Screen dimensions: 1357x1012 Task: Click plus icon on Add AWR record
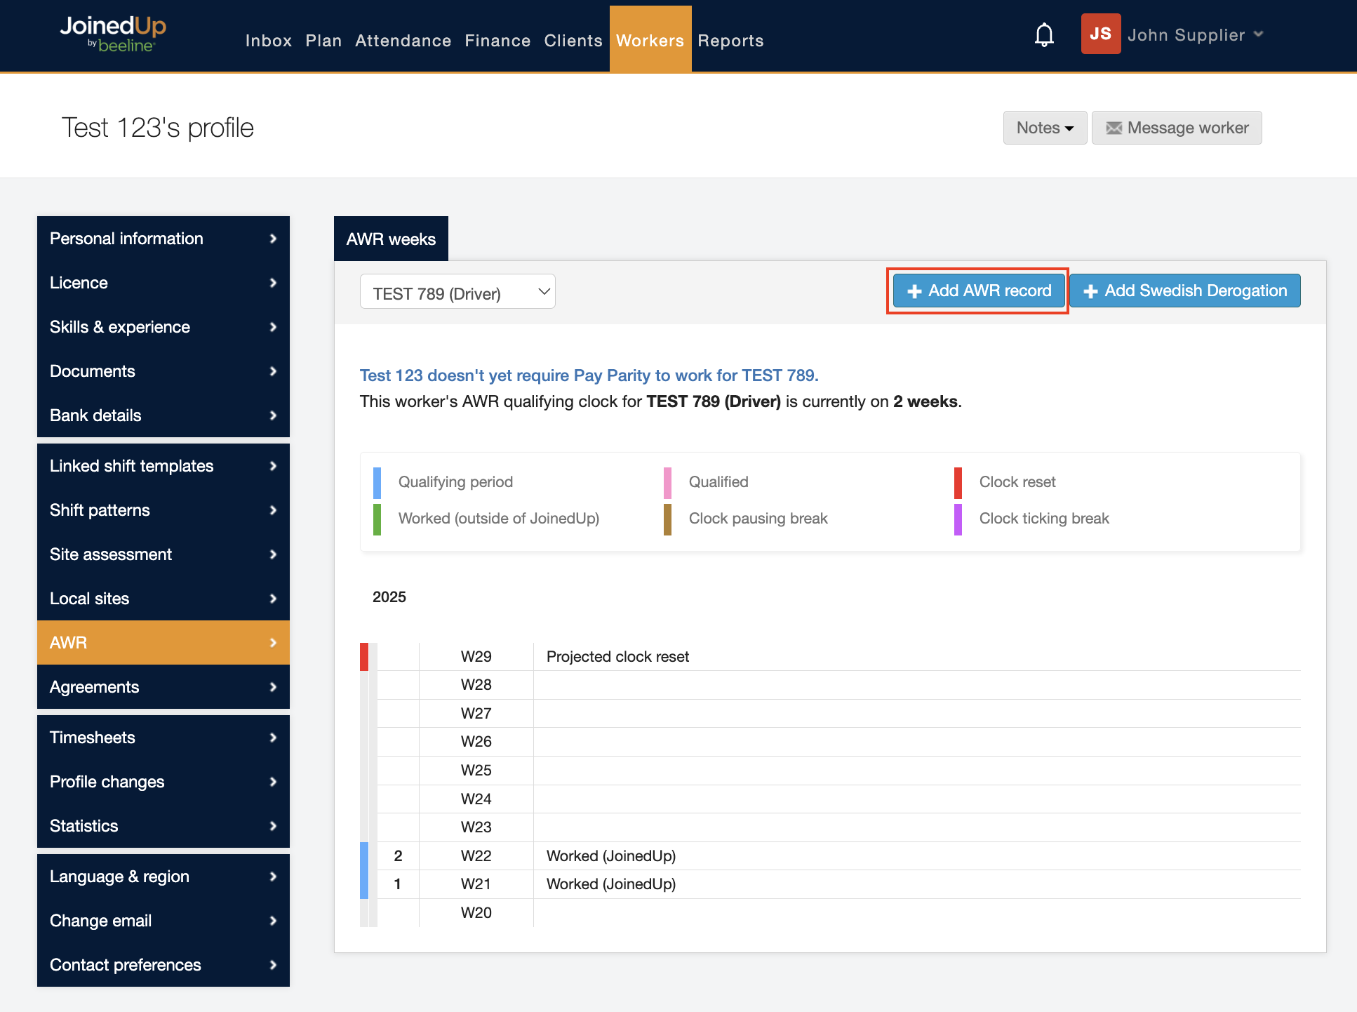914,292
